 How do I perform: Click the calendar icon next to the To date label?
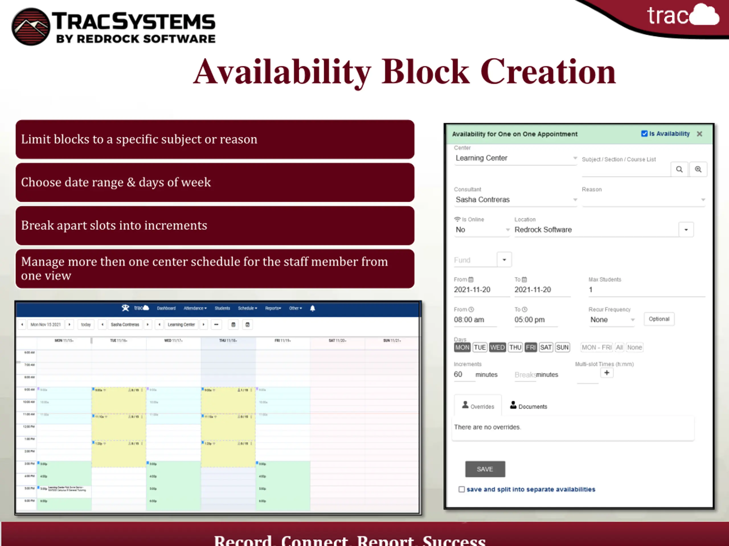524,280
